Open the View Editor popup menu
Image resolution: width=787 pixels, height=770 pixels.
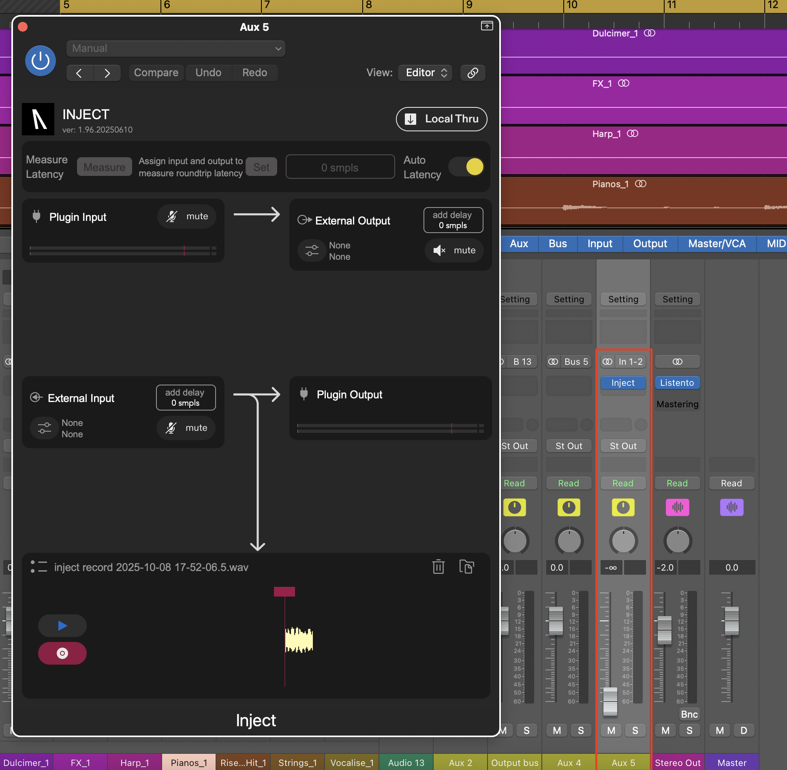point(425,73)
